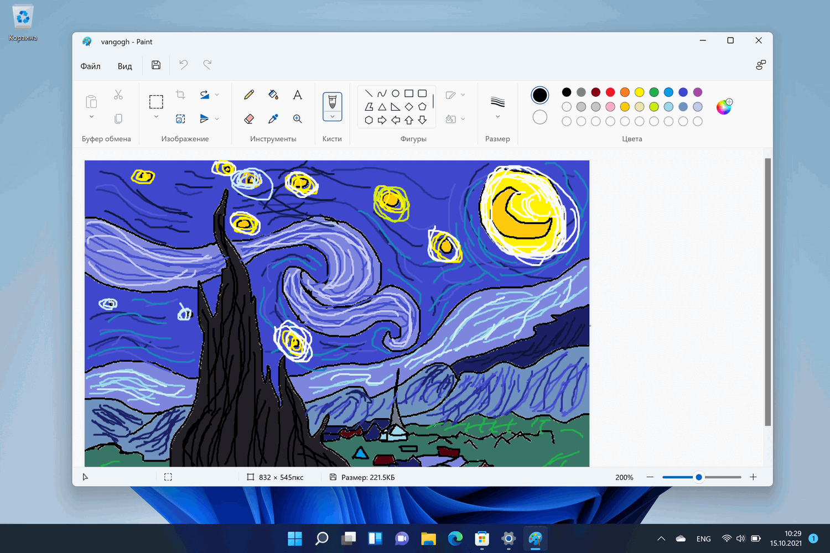Open the Файл menu
Viewport: 830px width, 553px height.
[90, 66]
